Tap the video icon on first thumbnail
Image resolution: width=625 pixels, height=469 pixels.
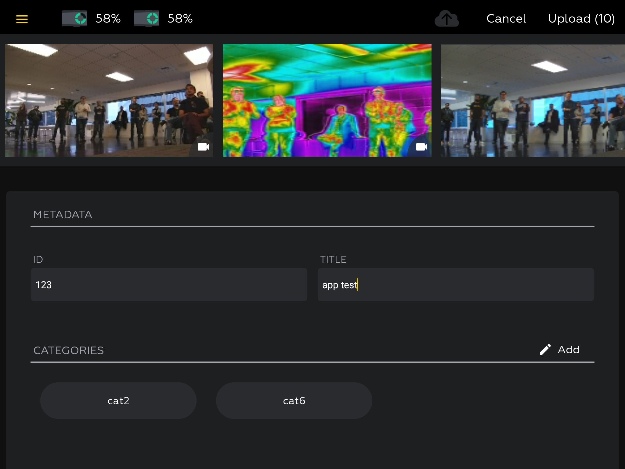(203, 147)
